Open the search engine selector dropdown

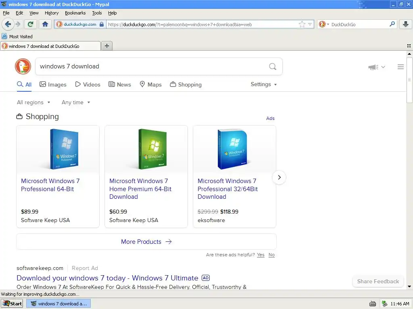[x=324, y=25]
